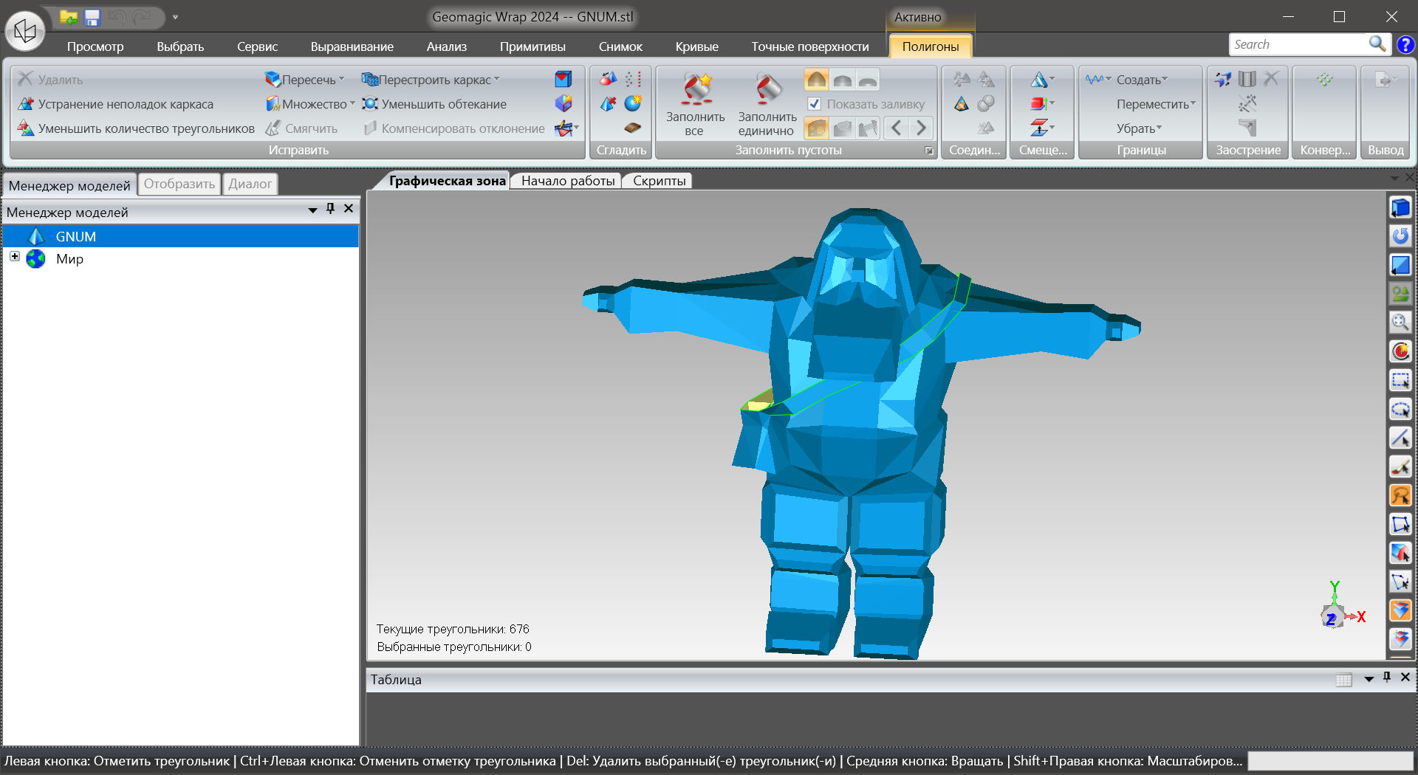Switch to the Dialog 'Диалог' panel tab

point(250,184)
